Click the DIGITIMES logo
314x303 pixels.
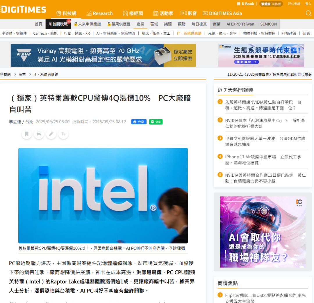23,9
